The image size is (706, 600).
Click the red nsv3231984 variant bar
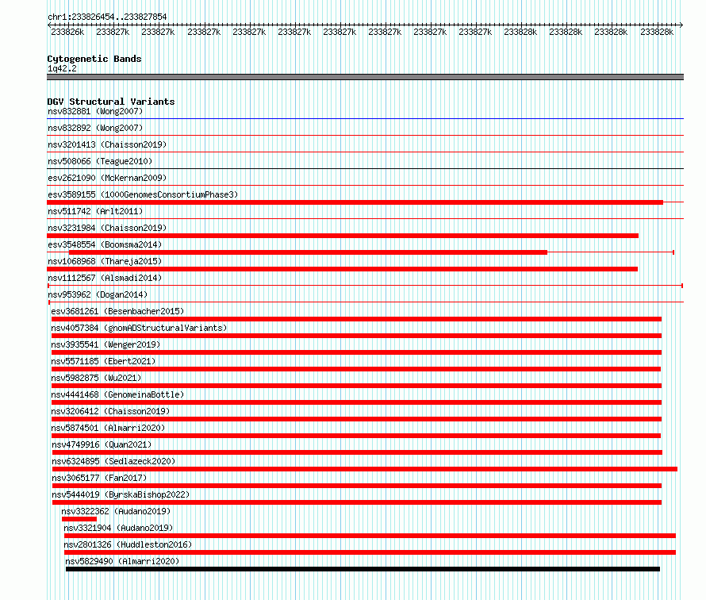coord(343,236)
